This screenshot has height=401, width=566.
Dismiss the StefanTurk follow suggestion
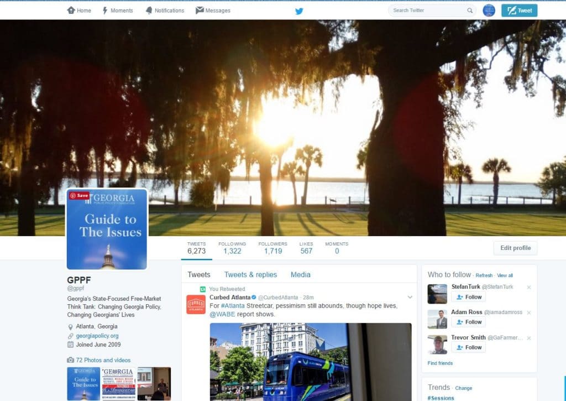pos(528,287)
